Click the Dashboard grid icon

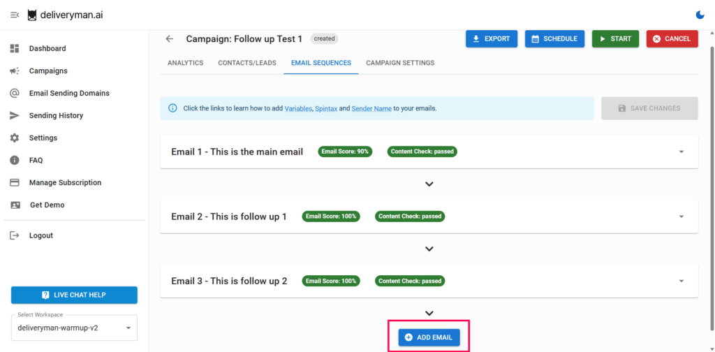coord(15,48)
